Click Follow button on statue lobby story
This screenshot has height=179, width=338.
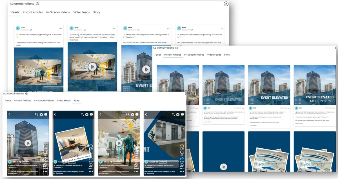117,162
